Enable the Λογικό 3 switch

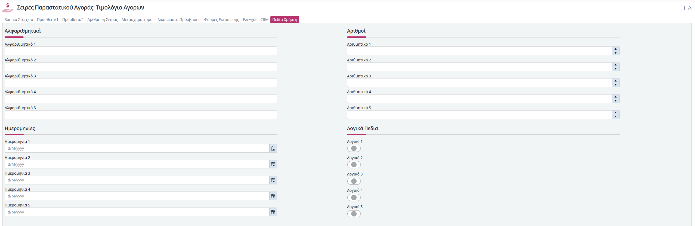point(354,181)
